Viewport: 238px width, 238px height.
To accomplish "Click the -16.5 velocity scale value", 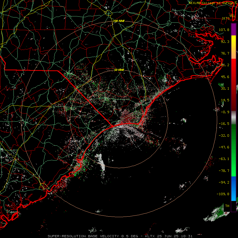I will (x=224, y=124).
